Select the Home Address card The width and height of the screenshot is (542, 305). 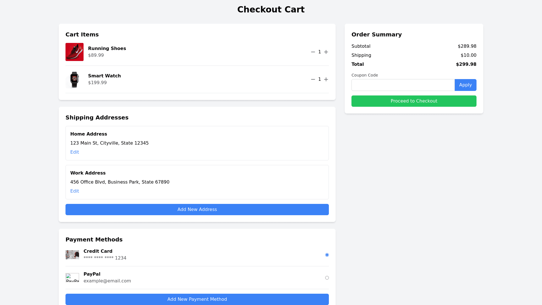click(226, 138)
